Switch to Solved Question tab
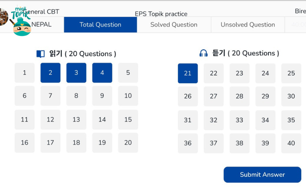Screen dimensions: 306x191 tap(174, 25)
